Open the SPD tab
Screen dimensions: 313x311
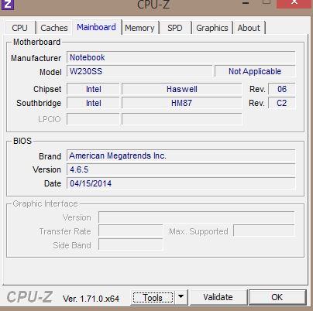175,28
